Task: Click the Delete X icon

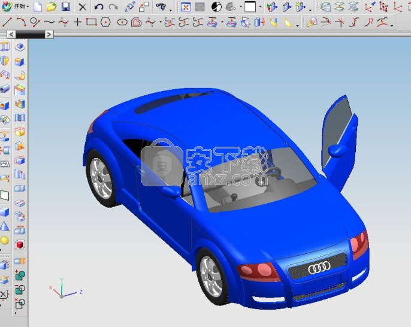Action: (x=83, y=7)
